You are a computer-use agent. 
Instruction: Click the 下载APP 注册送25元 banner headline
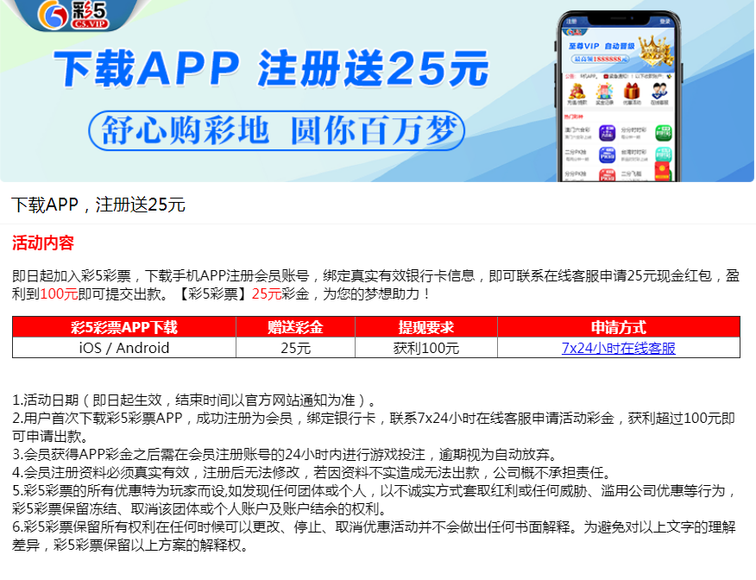click(x=269, y=68)
